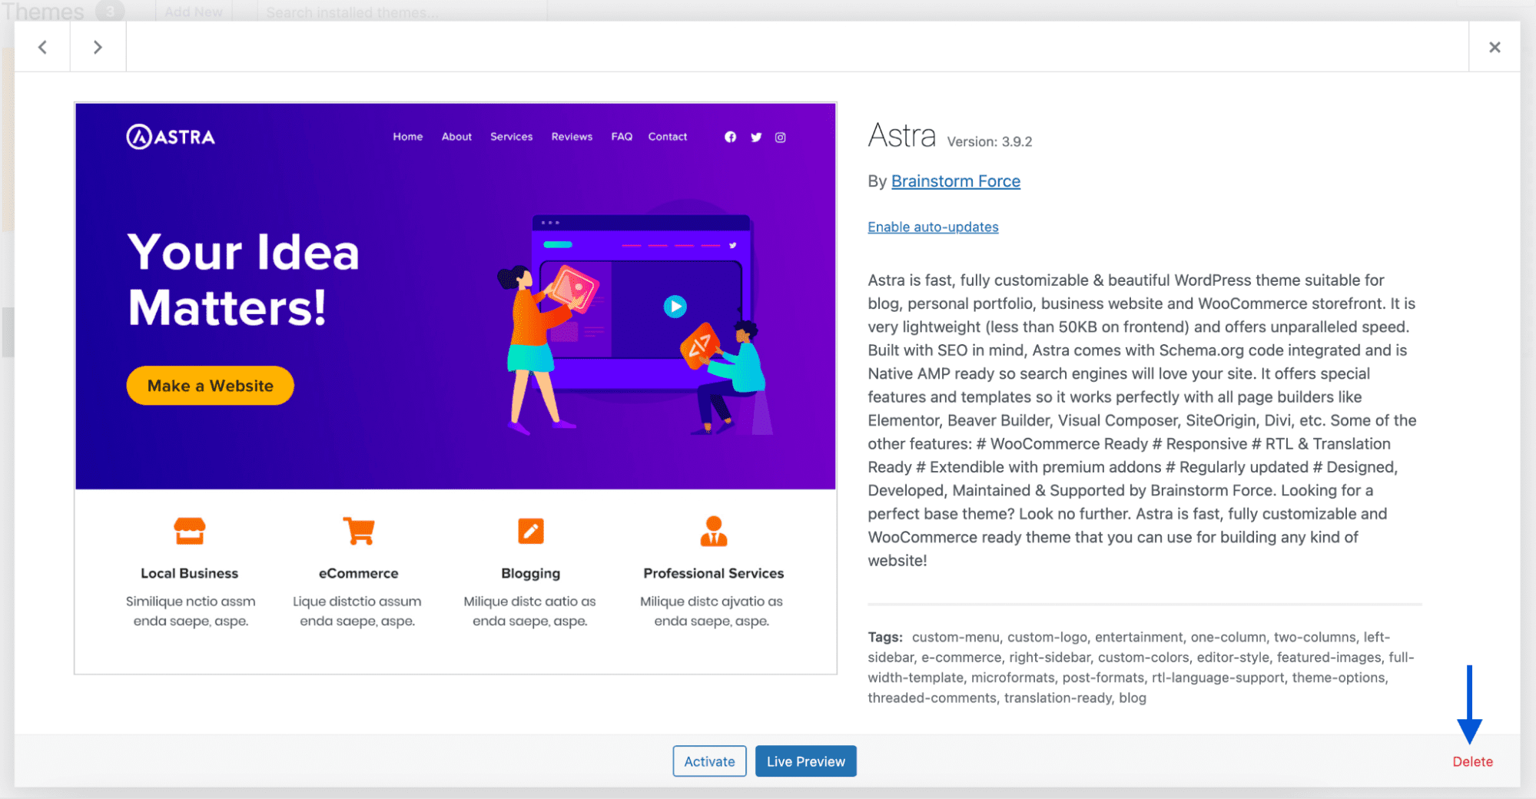This screenshot has height=799, width=1536.
Task: Click About in theme preview menu
Action: click(x=456, y=137)
